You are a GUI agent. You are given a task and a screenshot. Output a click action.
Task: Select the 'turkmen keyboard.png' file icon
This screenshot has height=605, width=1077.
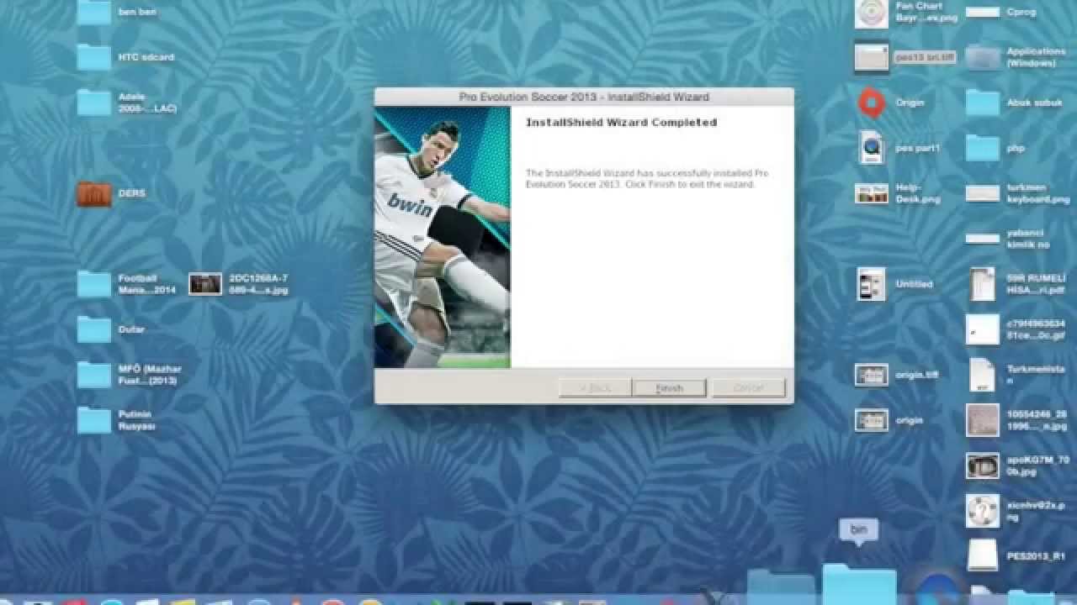pyautogui.click(x=983, y=193)
